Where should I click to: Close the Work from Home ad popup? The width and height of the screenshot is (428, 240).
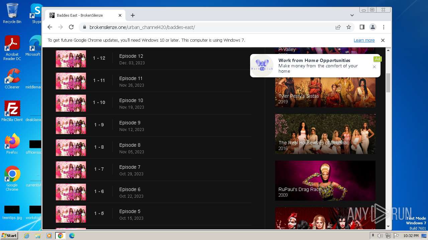(x=374, y=67)
